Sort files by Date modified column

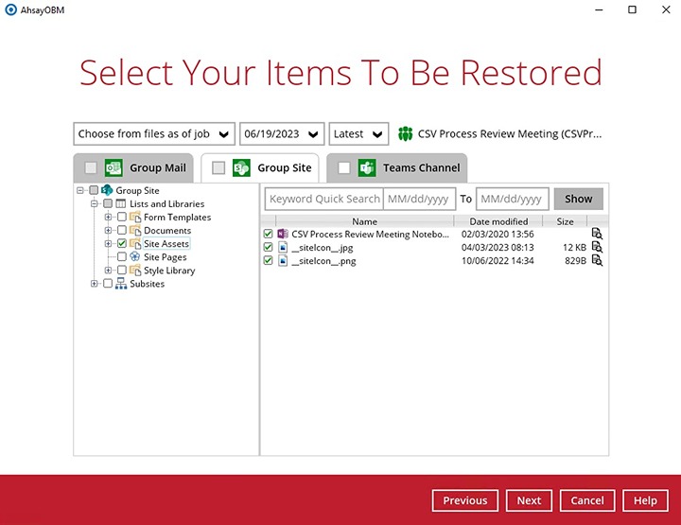498,221
